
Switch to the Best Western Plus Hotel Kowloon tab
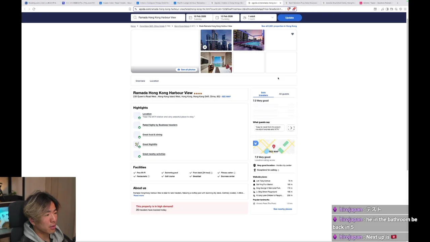[x=302, y=3]
